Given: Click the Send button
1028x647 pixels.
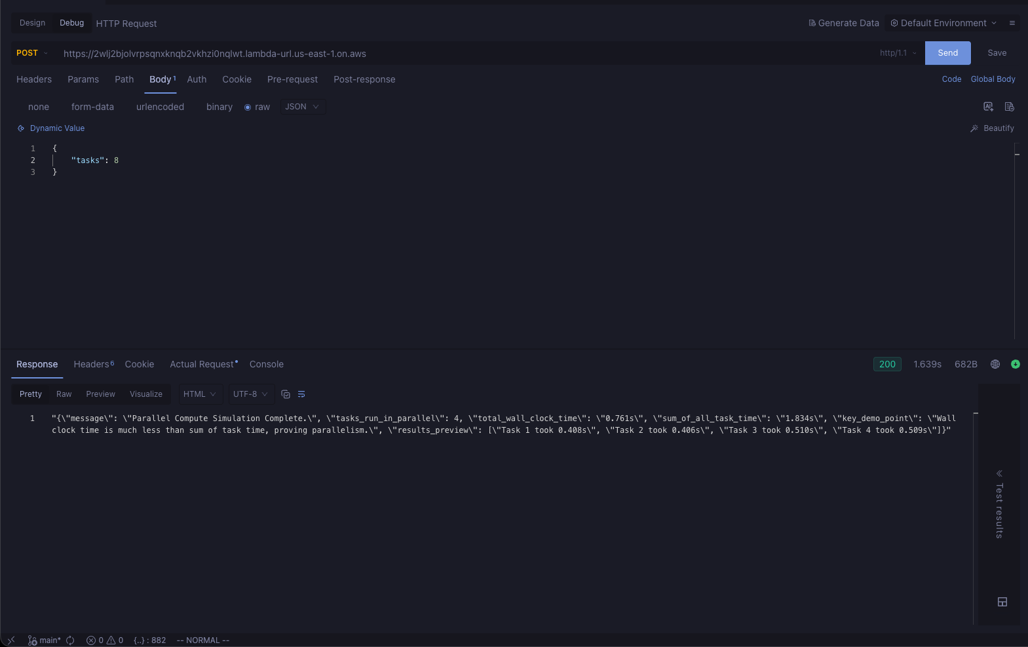Looking at the screenshot, I should click(x=947, y=53).
